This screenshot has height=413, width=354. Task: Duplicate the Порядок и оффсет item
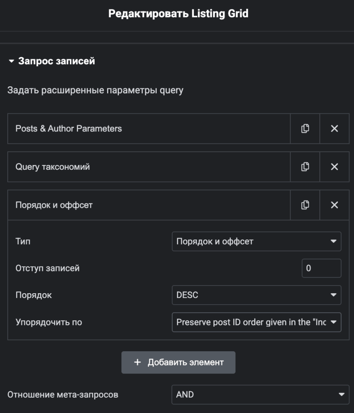click(305, 205)
